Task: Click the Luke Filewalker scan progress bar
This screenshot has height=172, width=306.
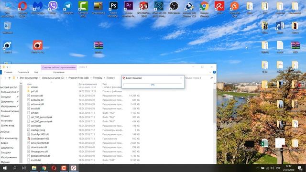Action: [x=153, y=85]
